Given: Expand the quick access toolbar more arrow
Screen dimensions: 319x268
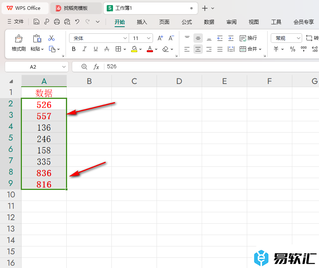Looking at the screenshot, I should tap(98, 22).
